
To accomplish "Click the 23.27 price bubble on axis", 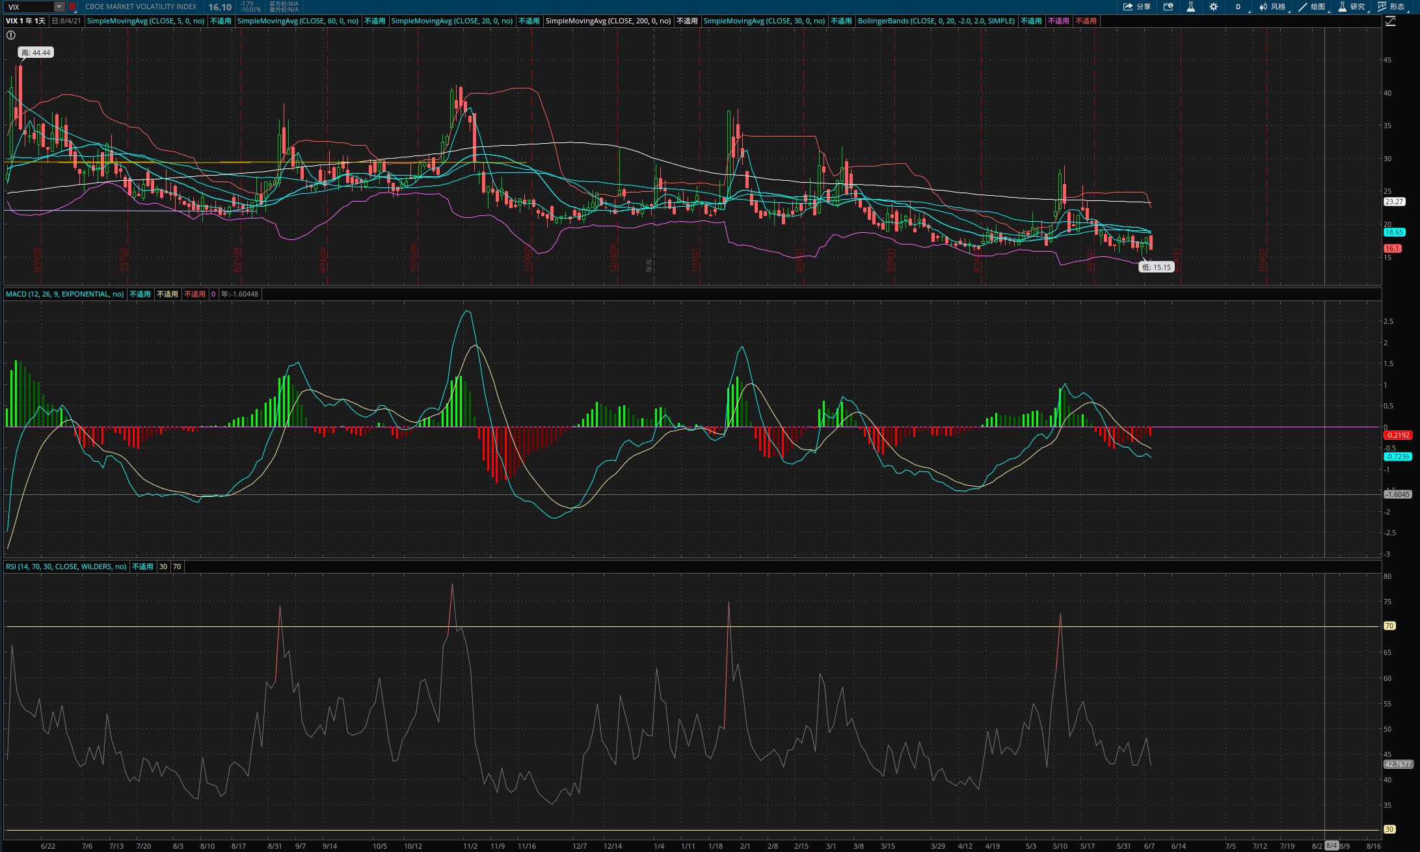I will 1394,202.
